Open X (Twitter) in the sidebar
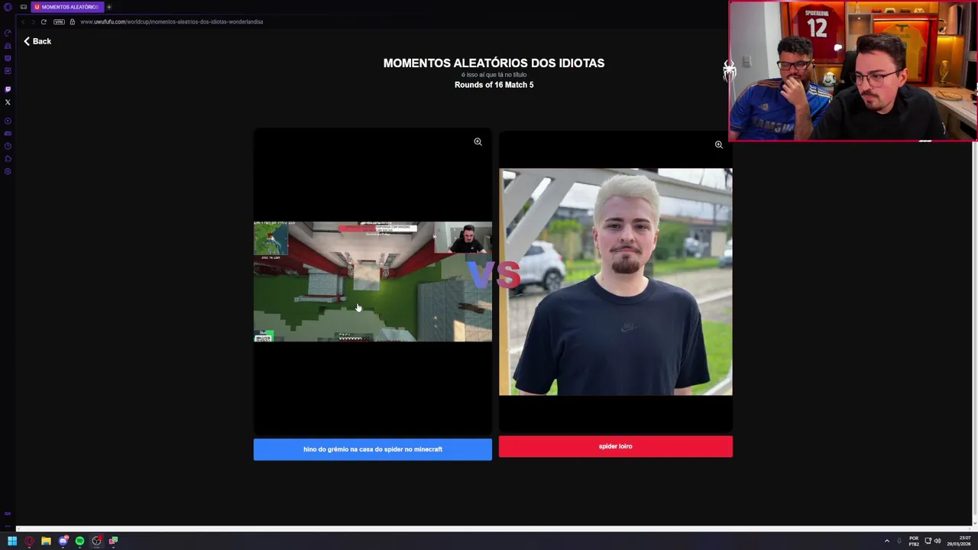The height and width of the screenshot is (550, 978). coord(8,102)
